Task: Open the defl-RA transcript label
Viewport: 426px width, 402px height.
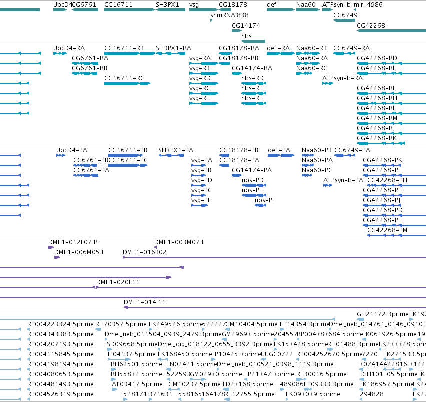Action: pyautogui.click(x=278, y=48)
